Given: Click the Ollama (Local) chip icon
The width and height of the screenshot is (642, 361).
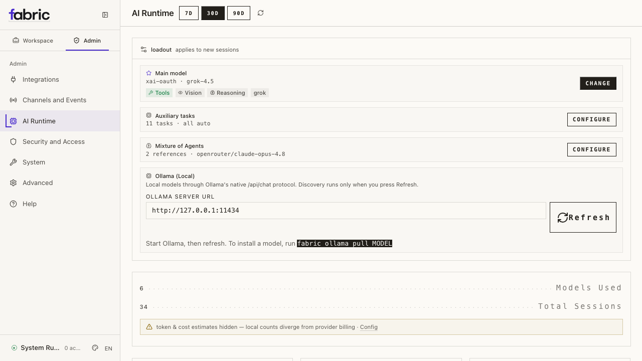Looking at the screenshot, I should tap(149, 176).
